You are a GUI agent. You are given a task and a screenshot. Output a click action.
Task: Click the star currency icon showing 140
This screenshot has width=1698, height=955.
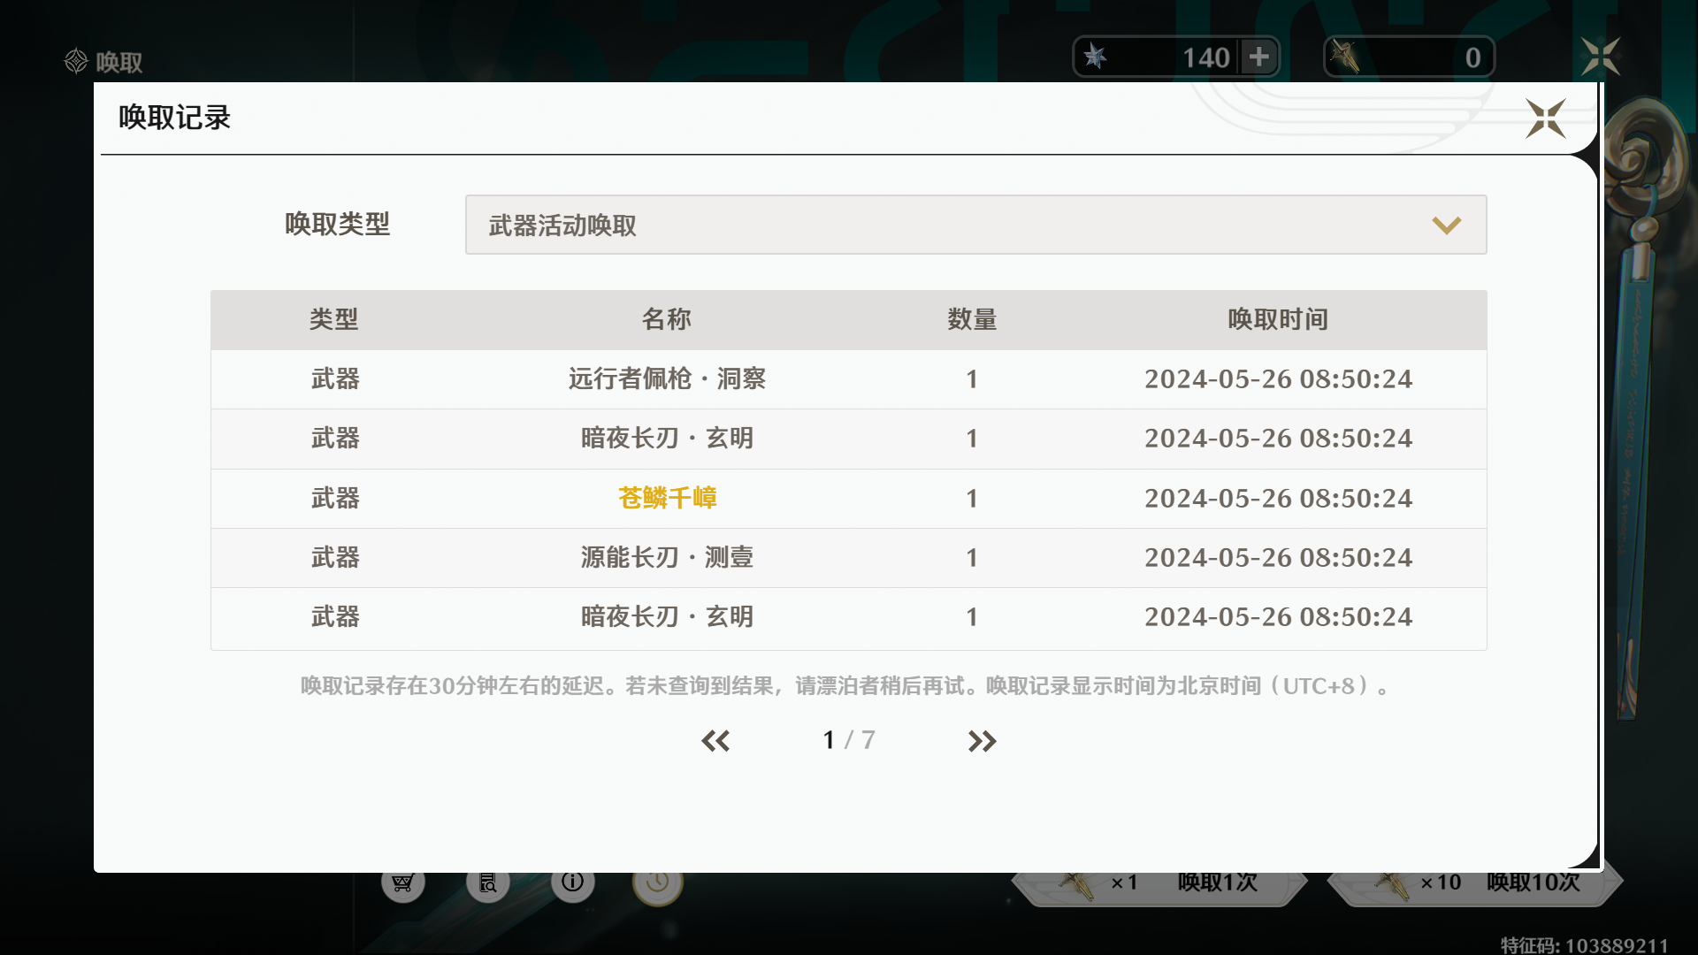(x=1096, y=57)
